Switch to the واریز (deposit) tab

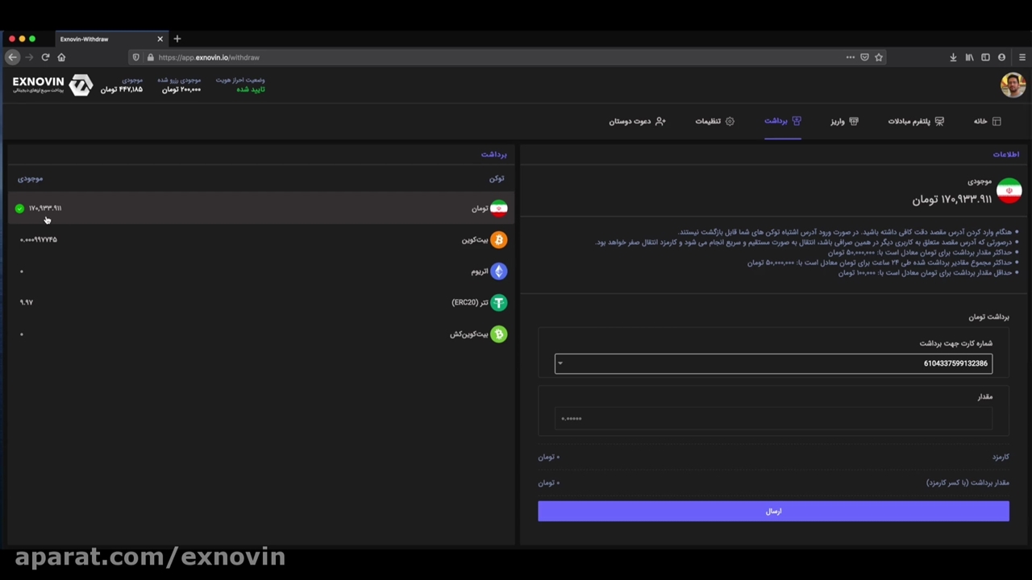[x=844, y=121]
